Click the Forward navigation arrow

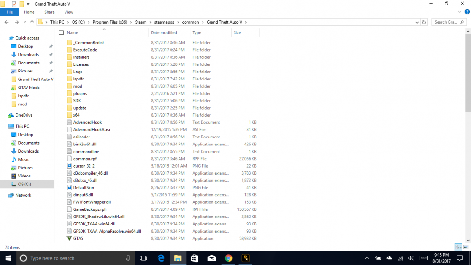[16, 22]
